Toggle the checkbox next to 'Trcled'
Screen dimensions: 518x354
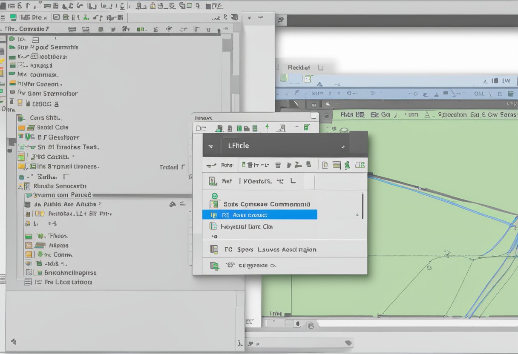click(x=183, y=167)
